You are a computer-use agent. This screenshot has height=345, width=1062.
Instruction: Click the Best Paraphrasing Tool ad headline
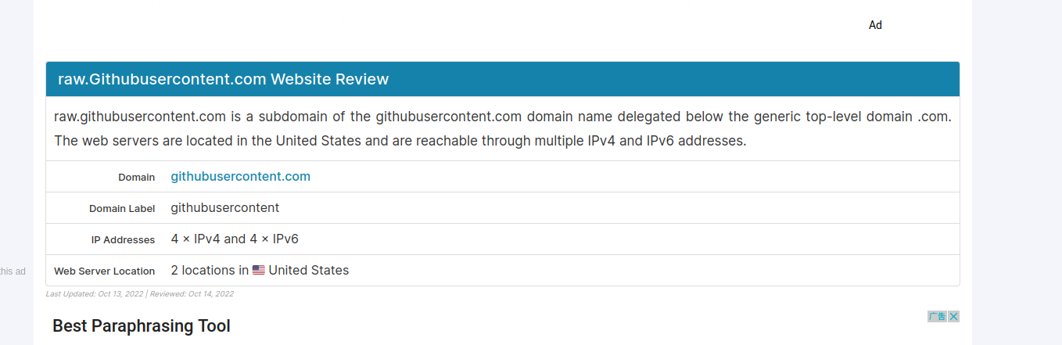click(141, 326)
